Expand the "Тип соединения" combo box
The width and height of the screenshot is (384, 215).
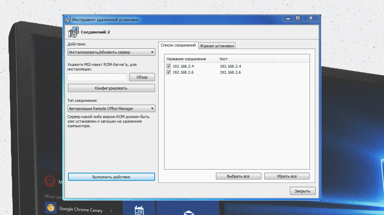click(111, 109)
